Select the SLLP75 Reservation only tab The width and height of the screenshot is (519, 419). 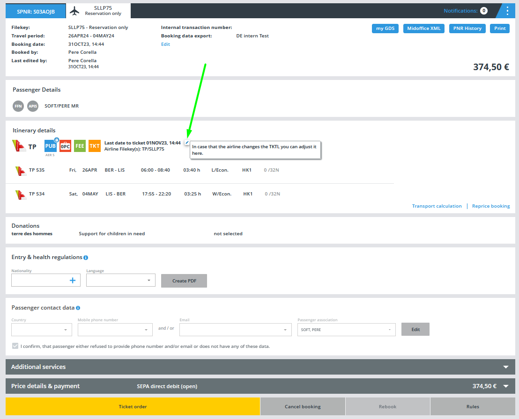[98, 11]
